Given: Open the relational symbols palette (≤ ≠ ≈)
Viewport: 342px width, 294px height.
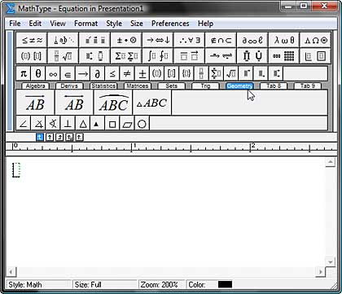Looking at the screenshot, I should coord(32,40).
